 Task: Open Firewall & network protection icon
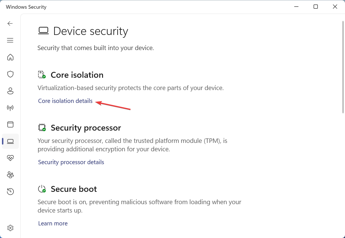pyautogui.click(x=10, y=108)
